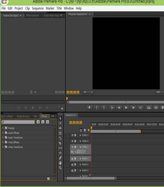Click the timeline timecode 00:00:00:00
164x187 pixels.
click(x=76, y=122)
